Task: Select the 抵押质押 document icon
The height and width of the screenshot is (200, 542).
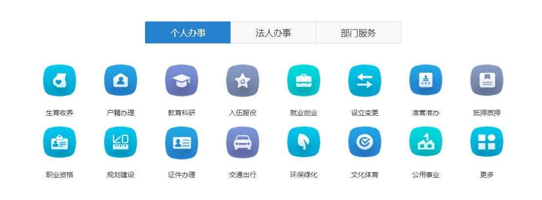Action: [487, 80]
